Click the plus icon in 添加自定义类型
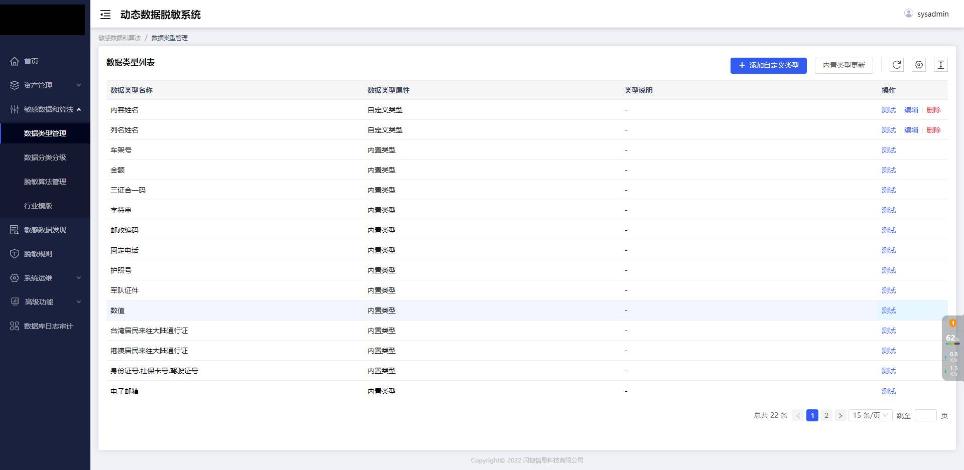The width and height of the screenshot is (964, 470). (x=742, y=65)
